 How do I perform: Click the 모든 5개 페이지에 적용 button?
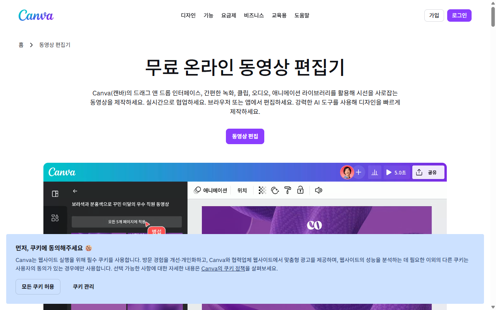point(126,222)
